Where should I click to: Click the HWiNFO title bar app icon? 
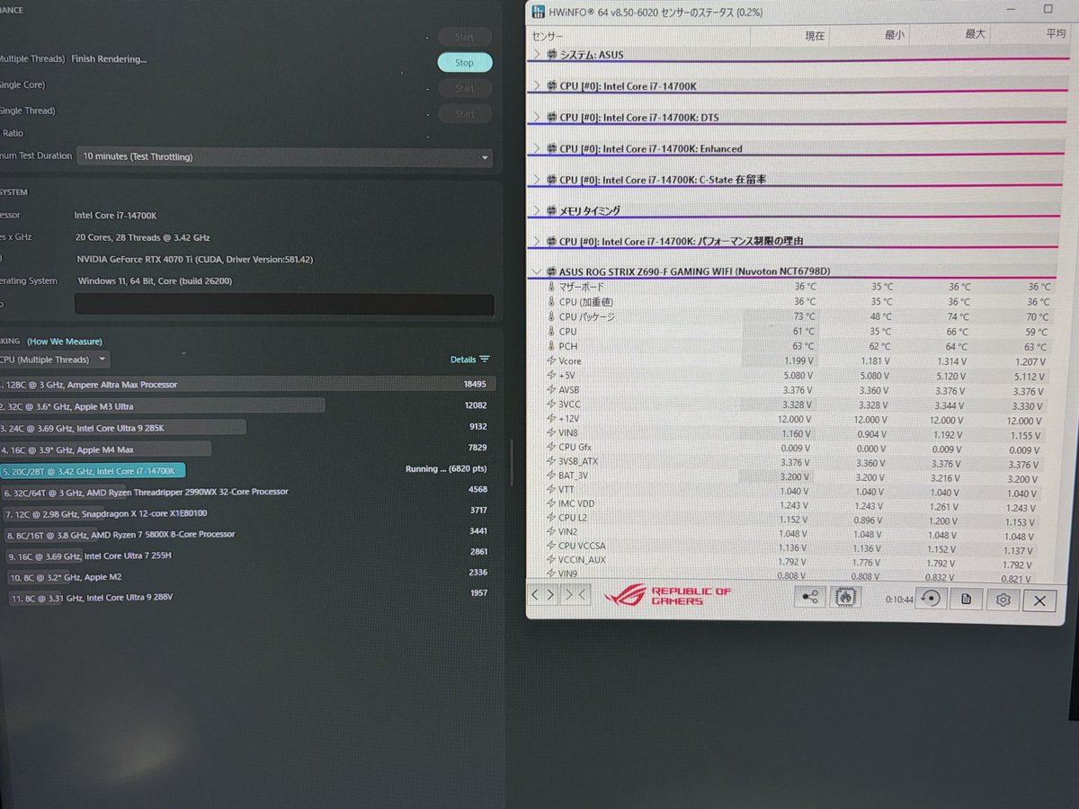[x=538, y=12]
